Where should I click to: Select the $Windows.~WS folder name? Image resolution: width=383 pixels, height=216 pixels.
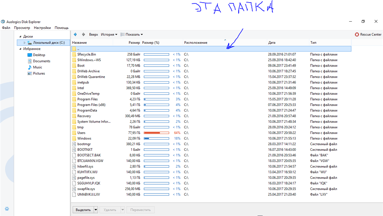pos(89,60)
